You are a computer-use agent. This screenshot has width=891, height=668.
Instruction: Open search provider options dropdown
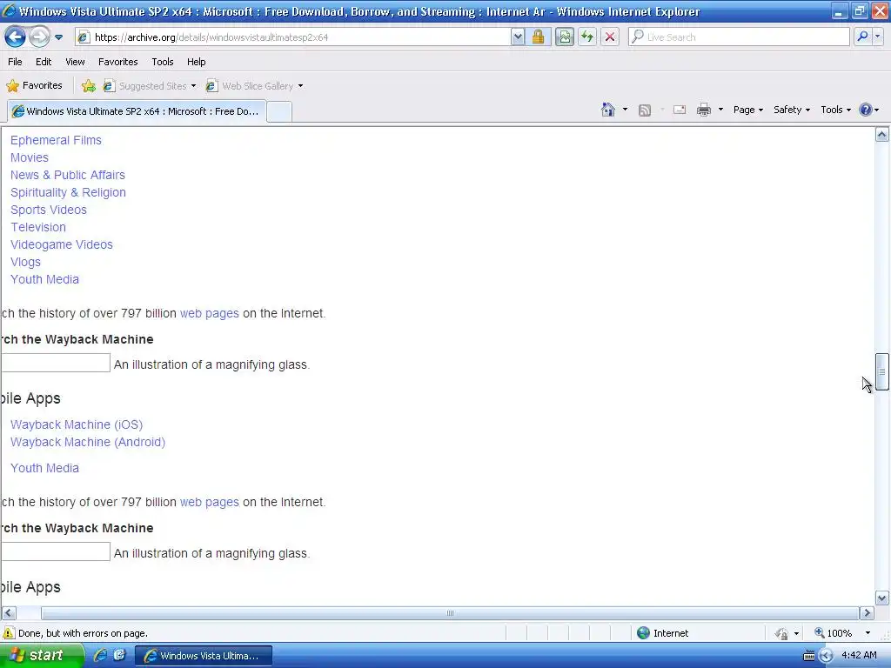(x=878, y=37)
